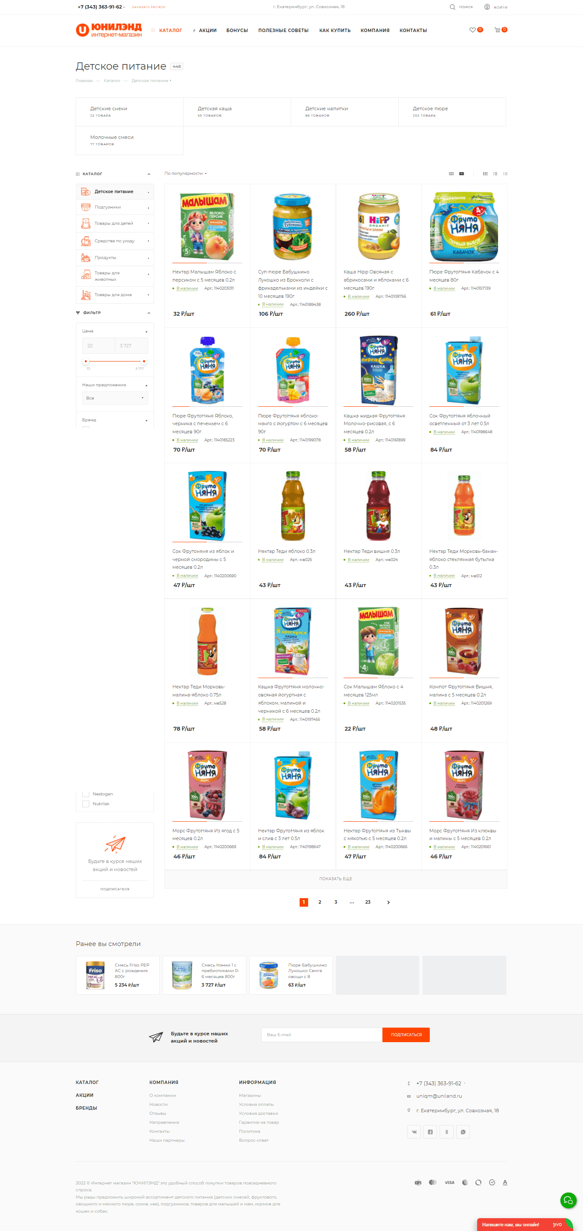Open the shopping cart icon in header
This screenshot has height=1231, width=583.
497,30
